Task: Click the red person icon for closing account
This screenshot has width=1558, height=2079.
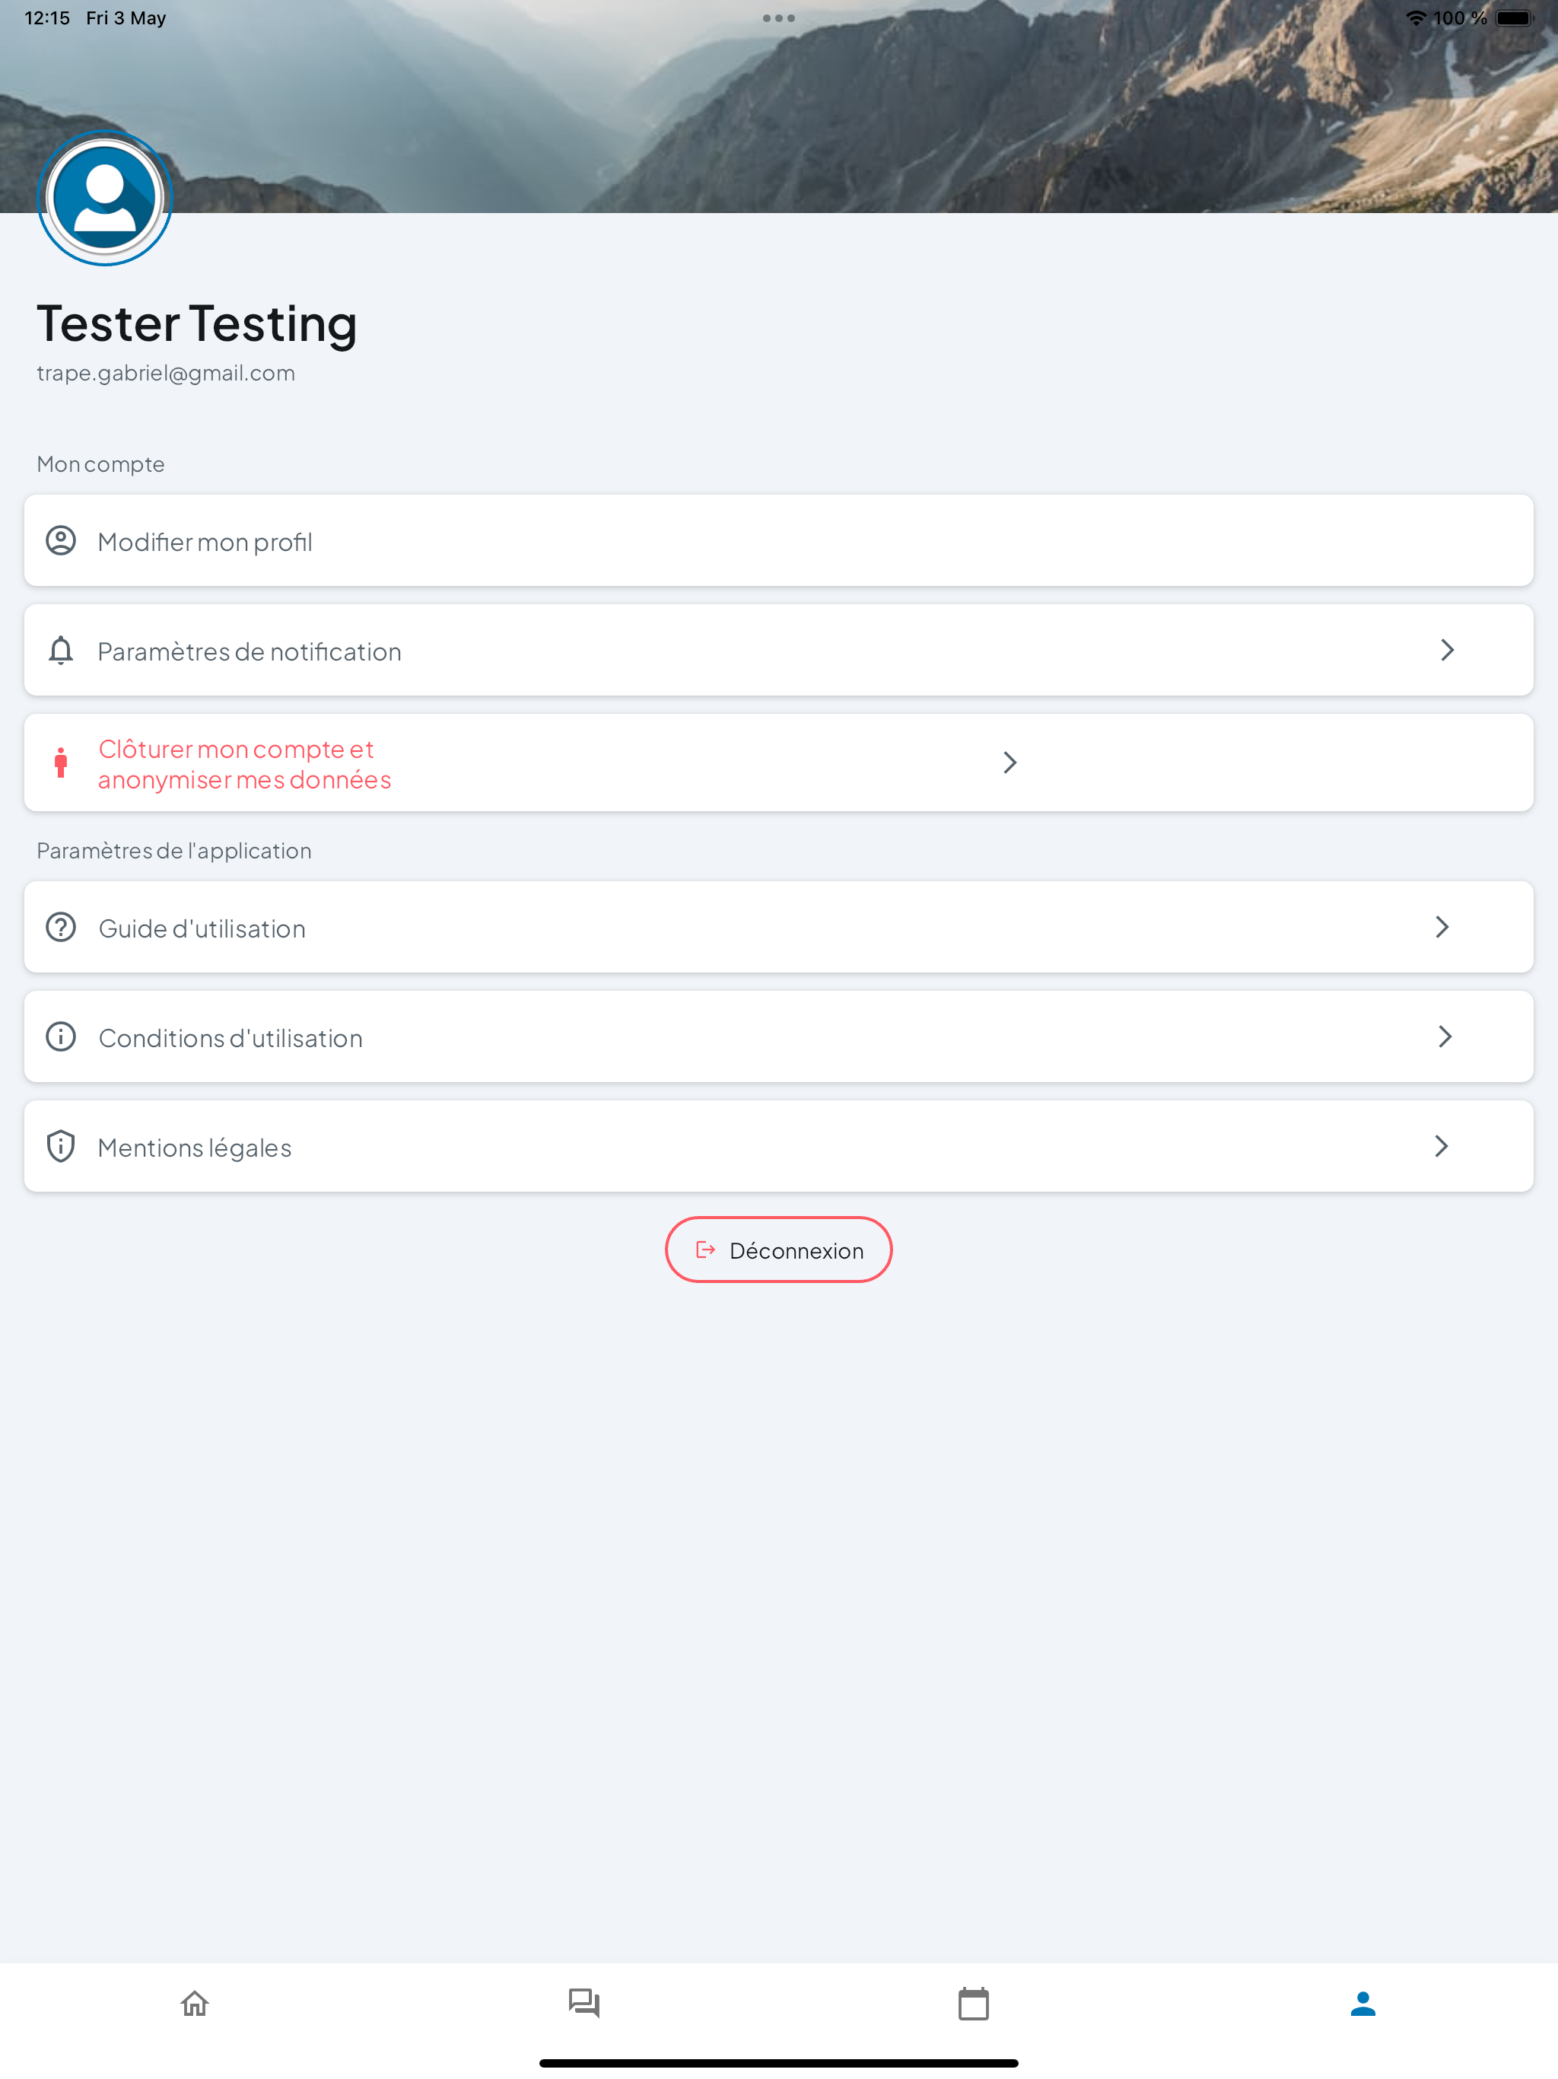Action: 61,763
